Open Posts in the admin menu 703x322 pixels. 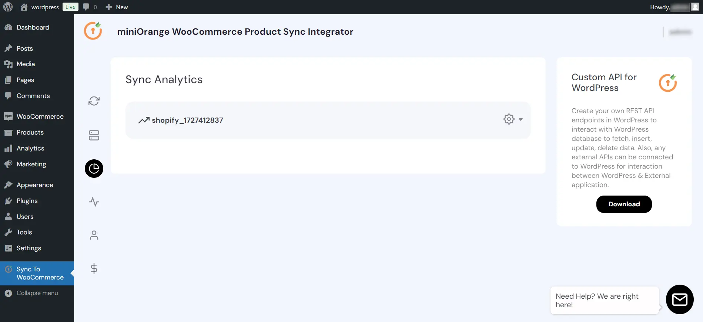click(x=37, y=48)
